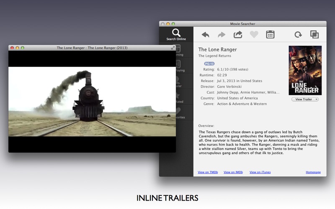Click the Lone Ranger poster thumbnail
The height and width of the screenshot is (209, 335).
click(x=305, y=70)
